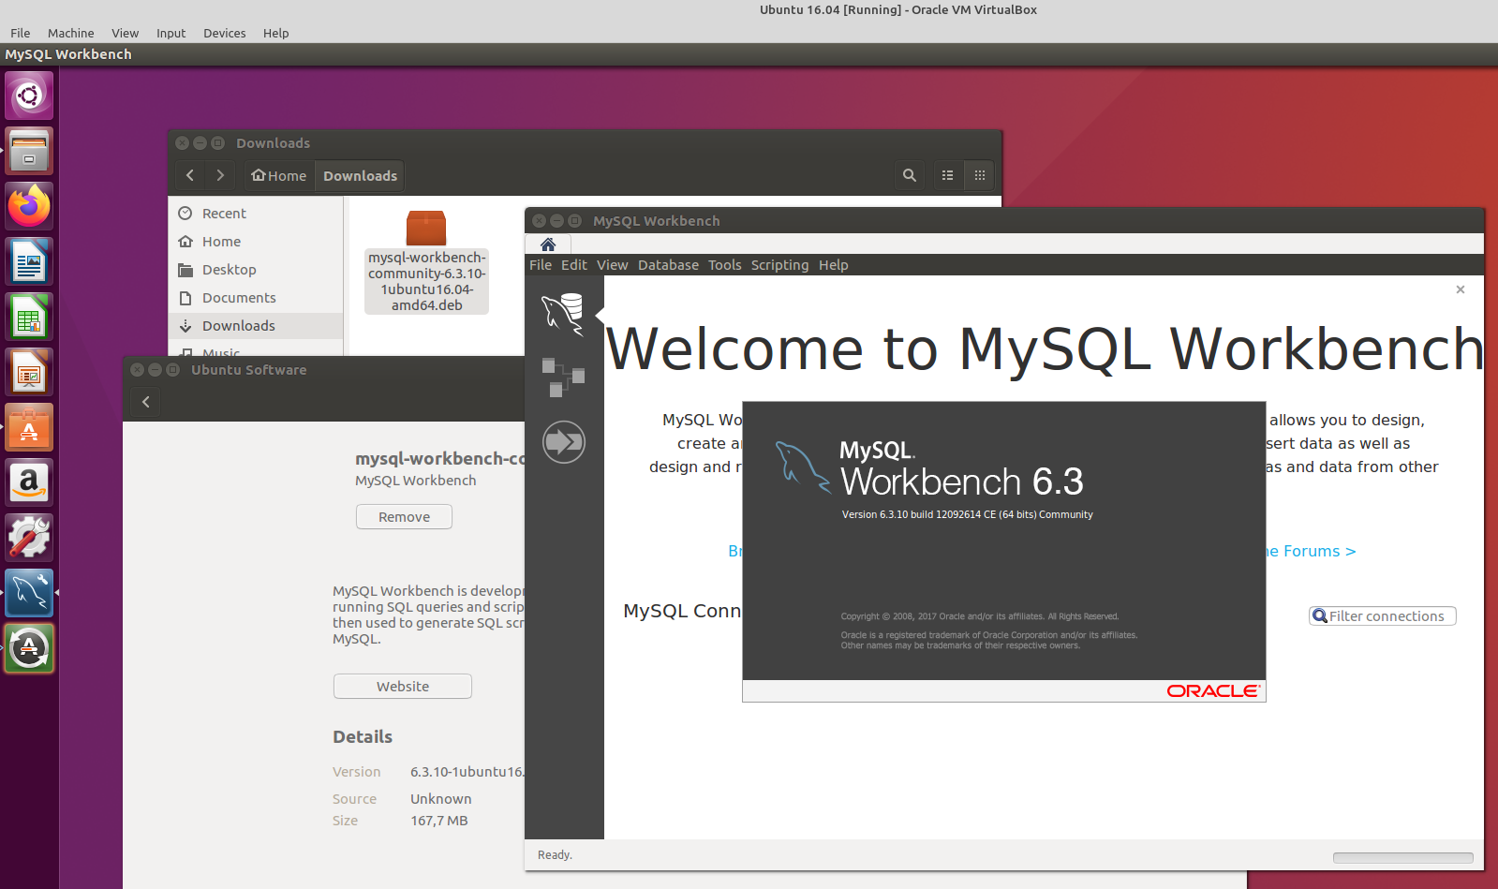
Task: Open the Forums link in Workbench
Action: coord(1311,551)
